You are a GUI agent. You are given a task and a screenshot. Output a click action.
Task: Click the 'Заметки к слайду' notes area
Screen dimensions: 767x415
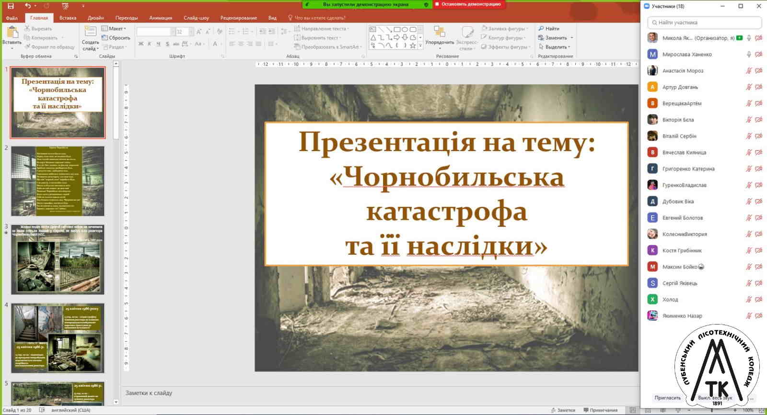(x=149, y=393)
